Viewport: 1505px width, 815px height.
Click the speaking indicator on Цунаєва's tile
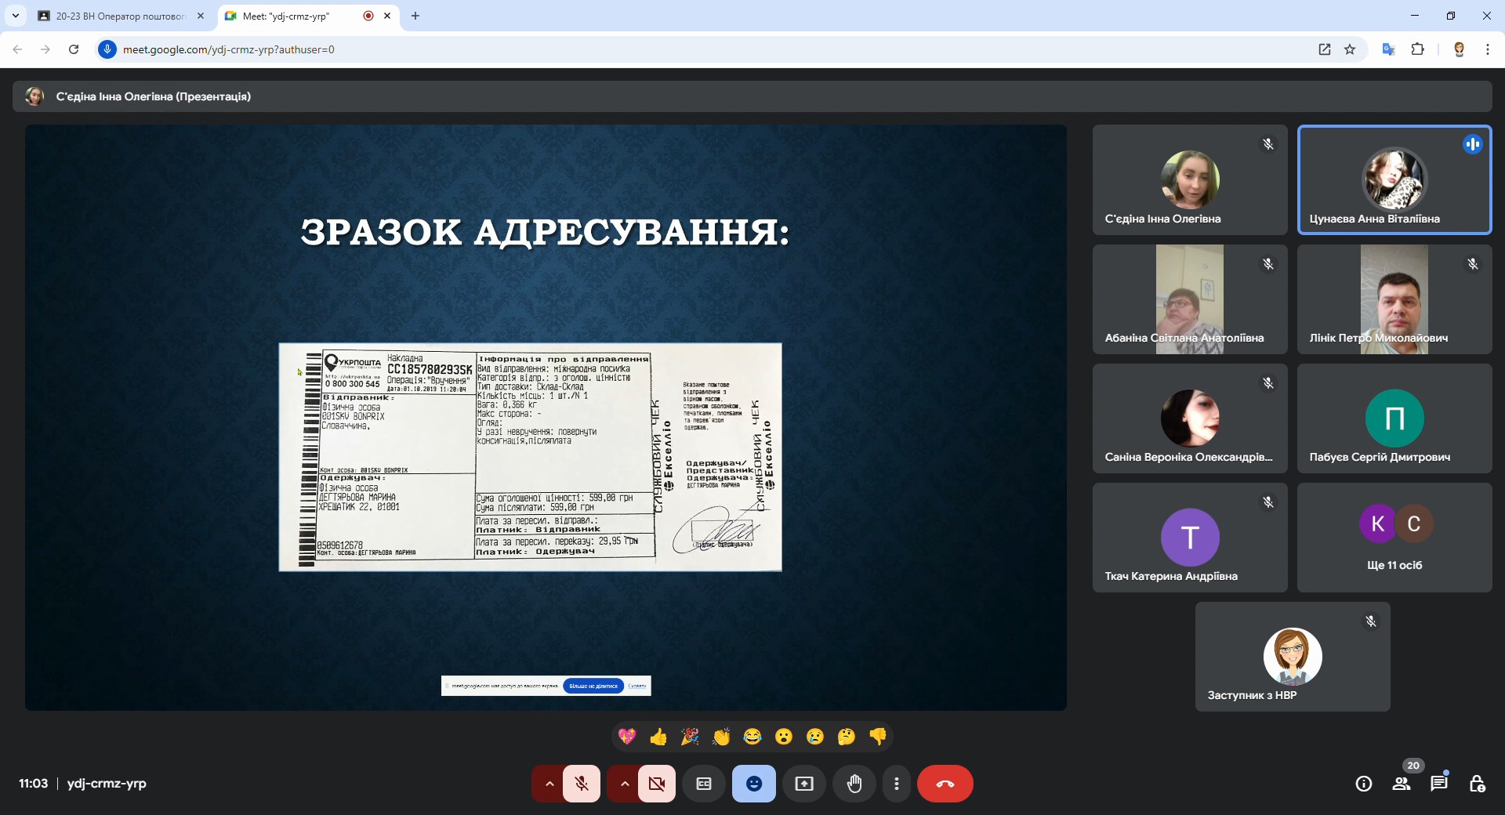[x=1473, y=144]
